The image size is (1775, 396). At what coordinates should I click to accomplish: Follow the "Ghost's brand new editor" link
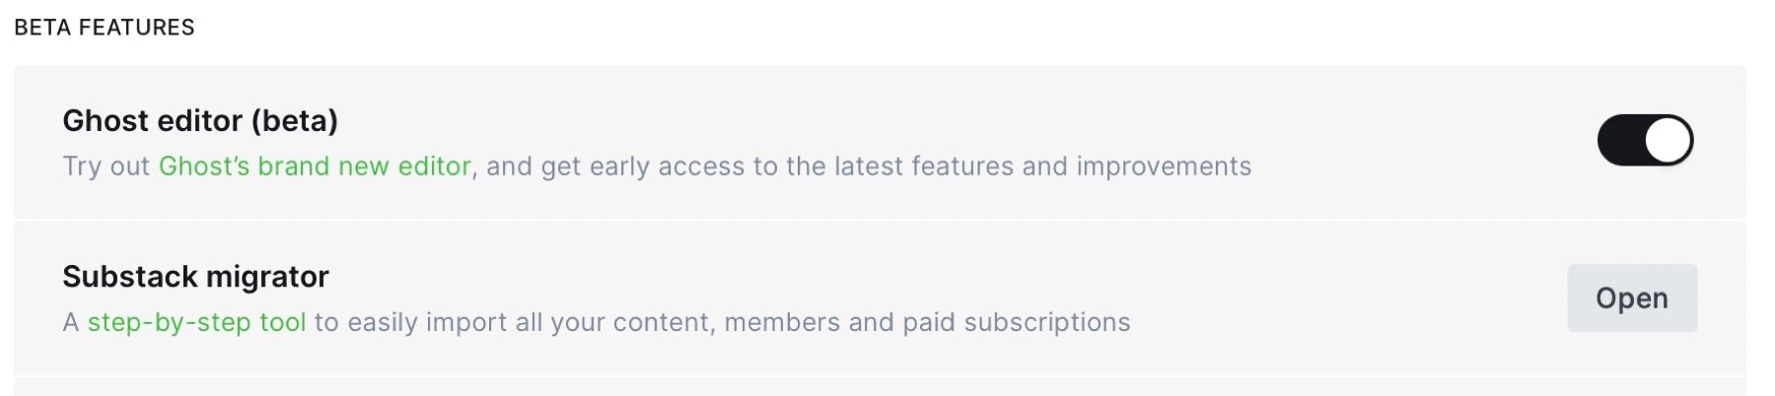pos(315,166)
